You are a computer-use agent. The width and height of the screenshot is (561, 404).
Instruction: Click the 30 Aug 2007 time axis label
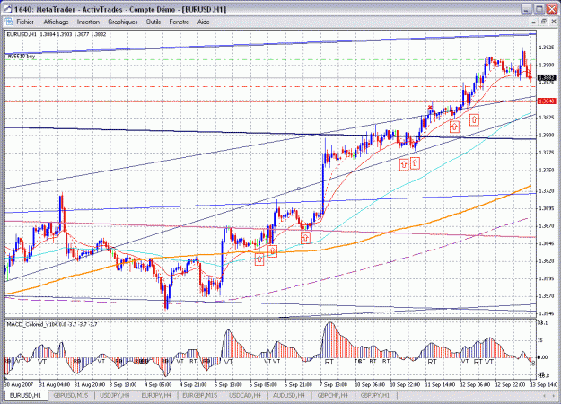pyautogui.click(x=19, y=385)
